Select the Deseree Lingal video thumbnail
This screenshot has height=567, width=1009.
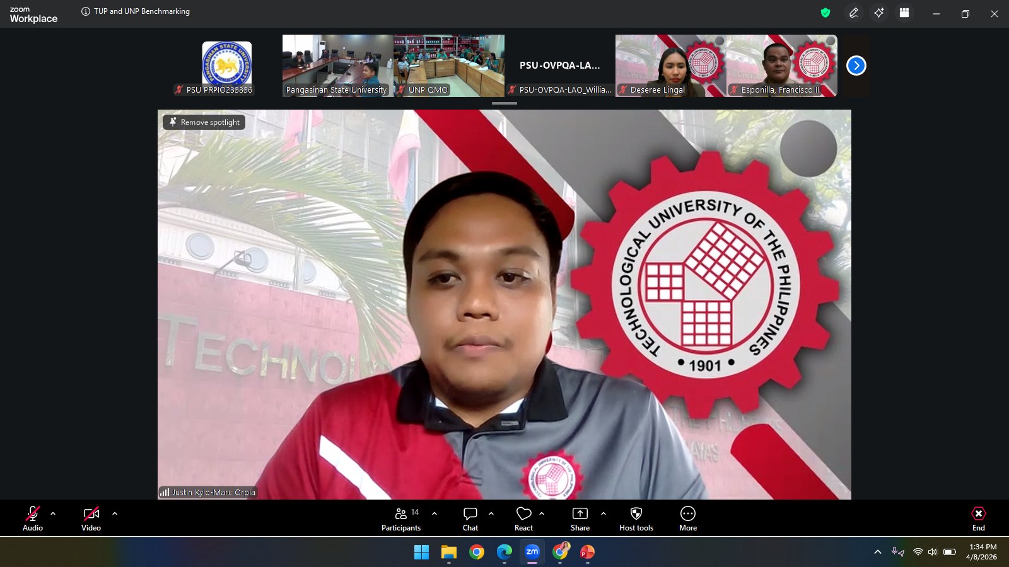click(x=670, y=66)
